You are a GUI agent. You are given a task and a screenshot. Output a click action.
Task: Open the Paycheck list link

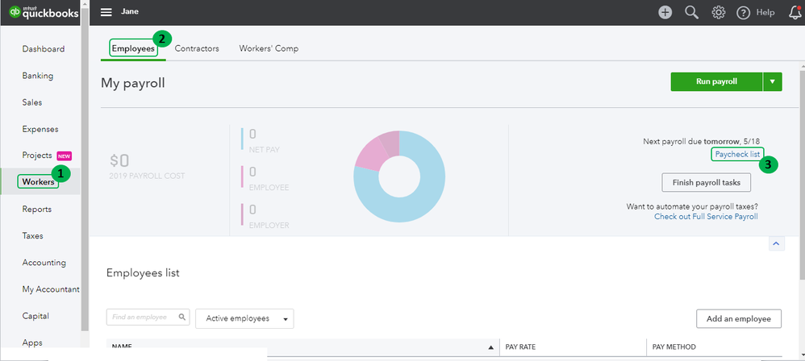tap(737, 154)
